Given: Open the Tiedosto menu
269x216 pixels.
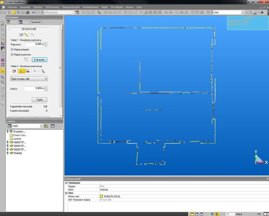Looking at the screenshot, I should [12, 7].
